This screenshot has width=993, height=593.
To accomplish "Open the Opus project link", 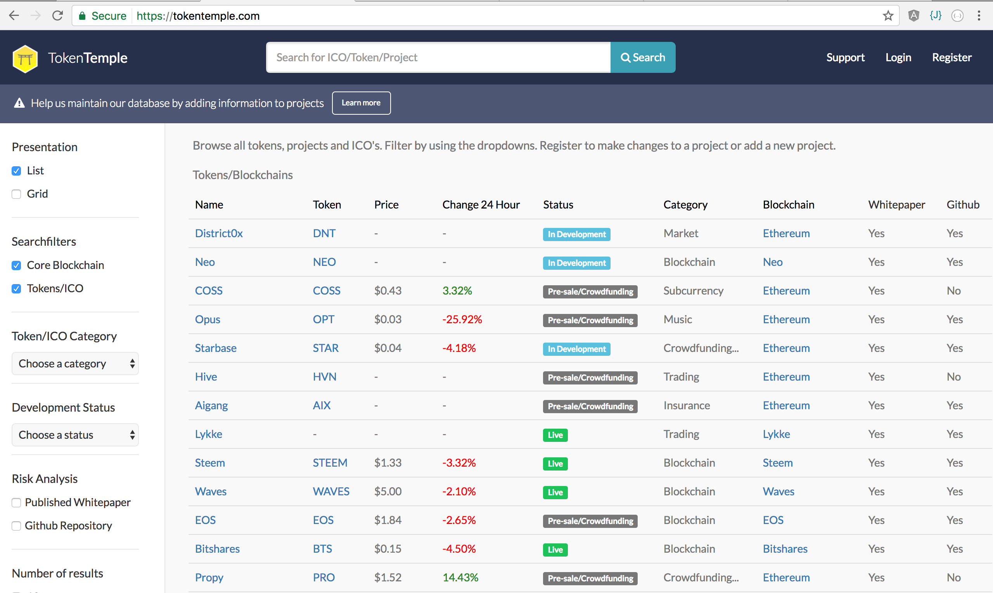I will point(208,320).
